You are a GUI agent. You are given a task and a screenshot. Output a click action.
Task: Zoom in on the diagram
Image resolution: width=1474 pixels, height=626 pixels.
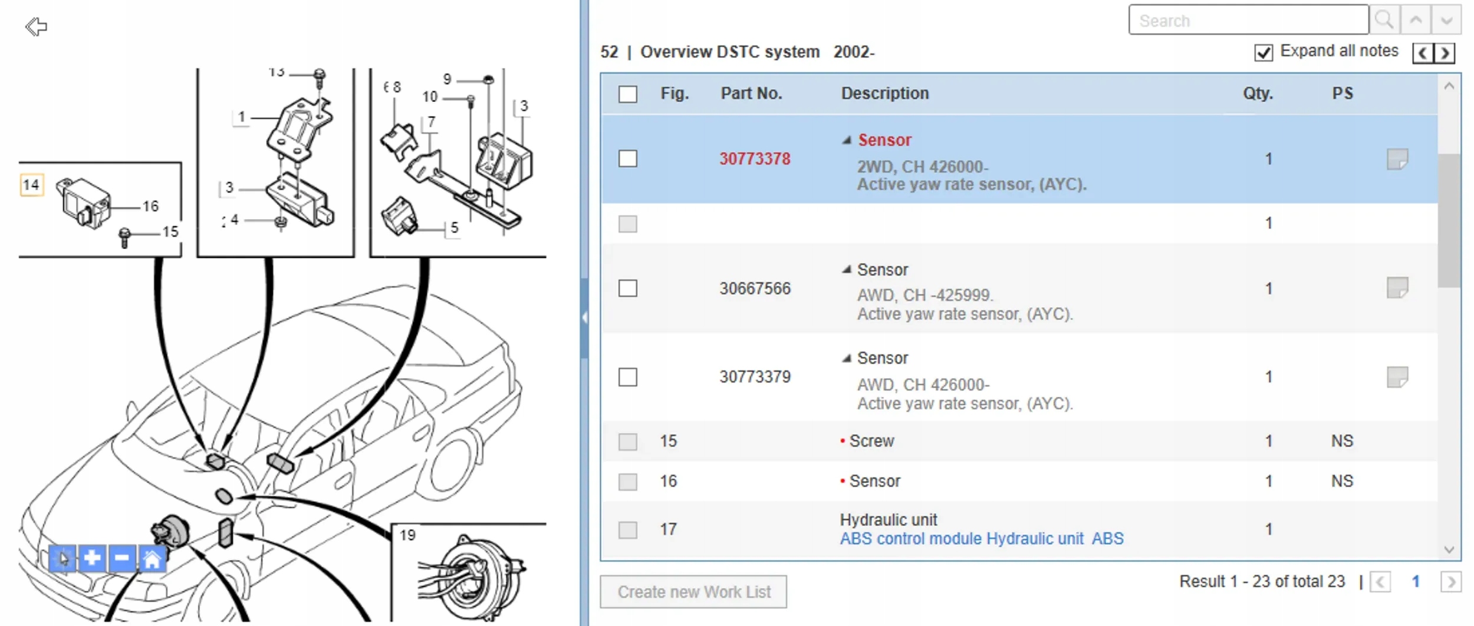tap(92, 558)
